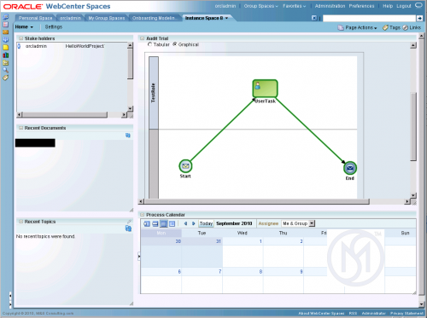This screenshot has height=318, width=427.
Task: Switch the calendar to list view
Action: point(173,223)
